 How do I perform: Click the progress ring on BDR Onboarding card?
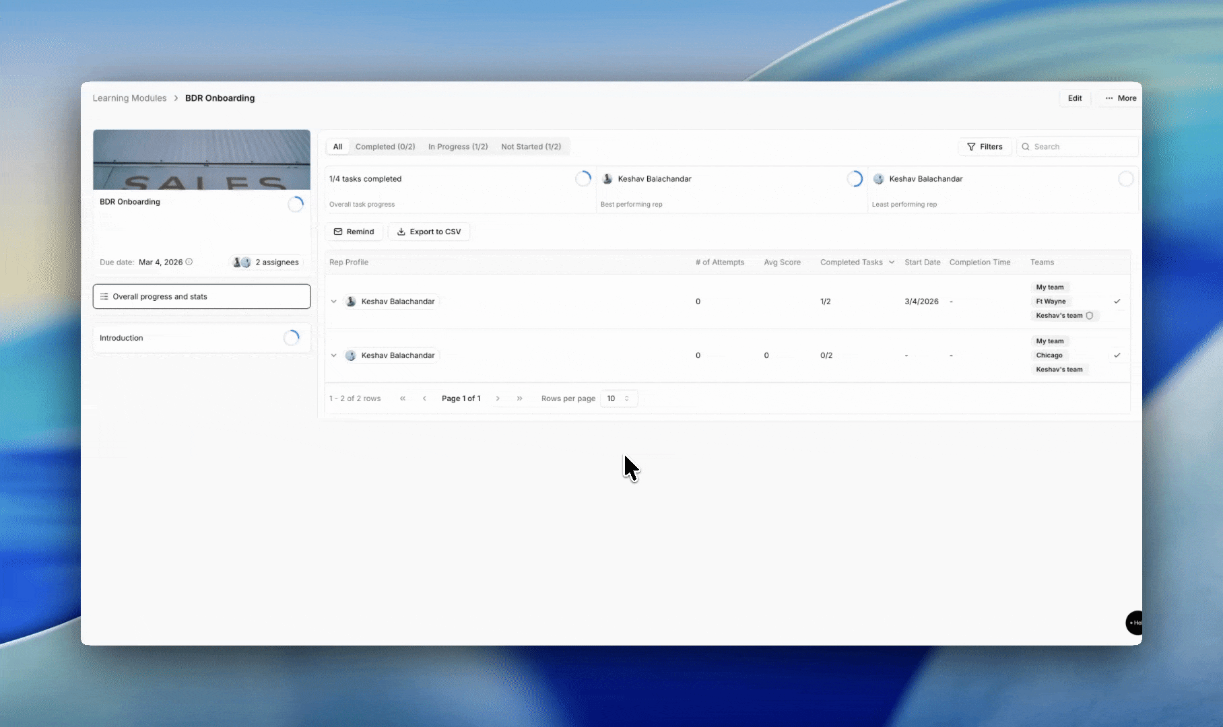coord(296,205)
